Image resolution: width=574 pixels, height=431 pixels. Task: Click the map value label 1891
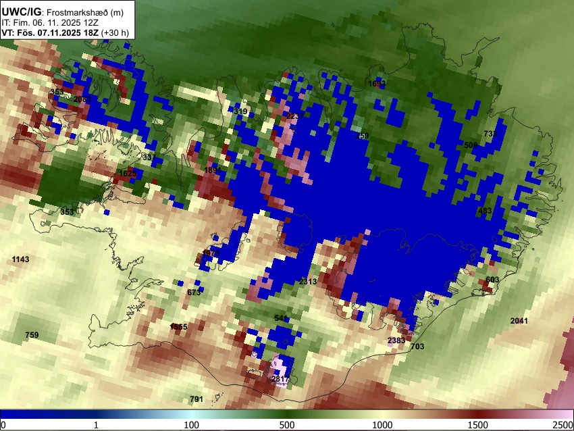coord(213,170)
